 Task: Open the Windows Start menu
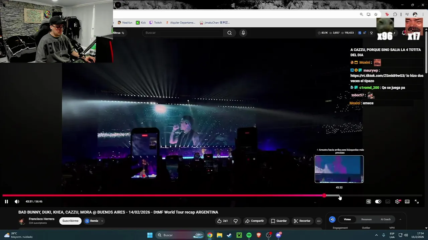(150, 235)
